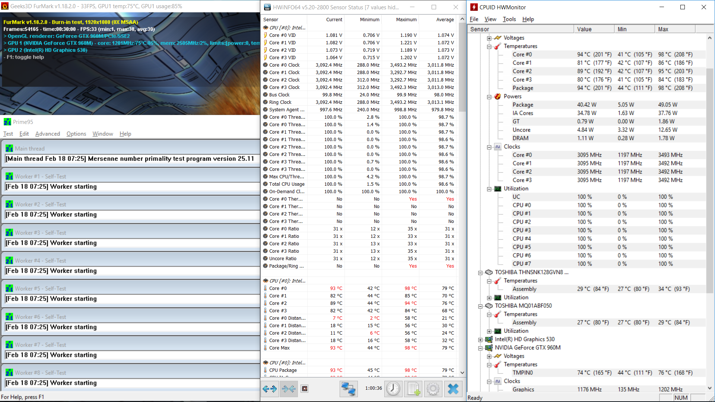Click the CPU Clocks waveform icon in HWMonitor
This screenshot has height=402, width=715.
(498, 147)
